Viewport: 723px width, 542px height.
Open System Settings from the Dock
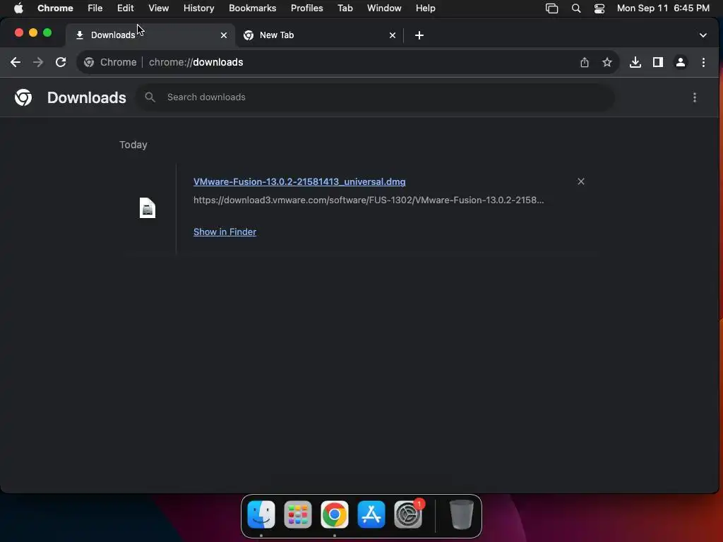408,514
